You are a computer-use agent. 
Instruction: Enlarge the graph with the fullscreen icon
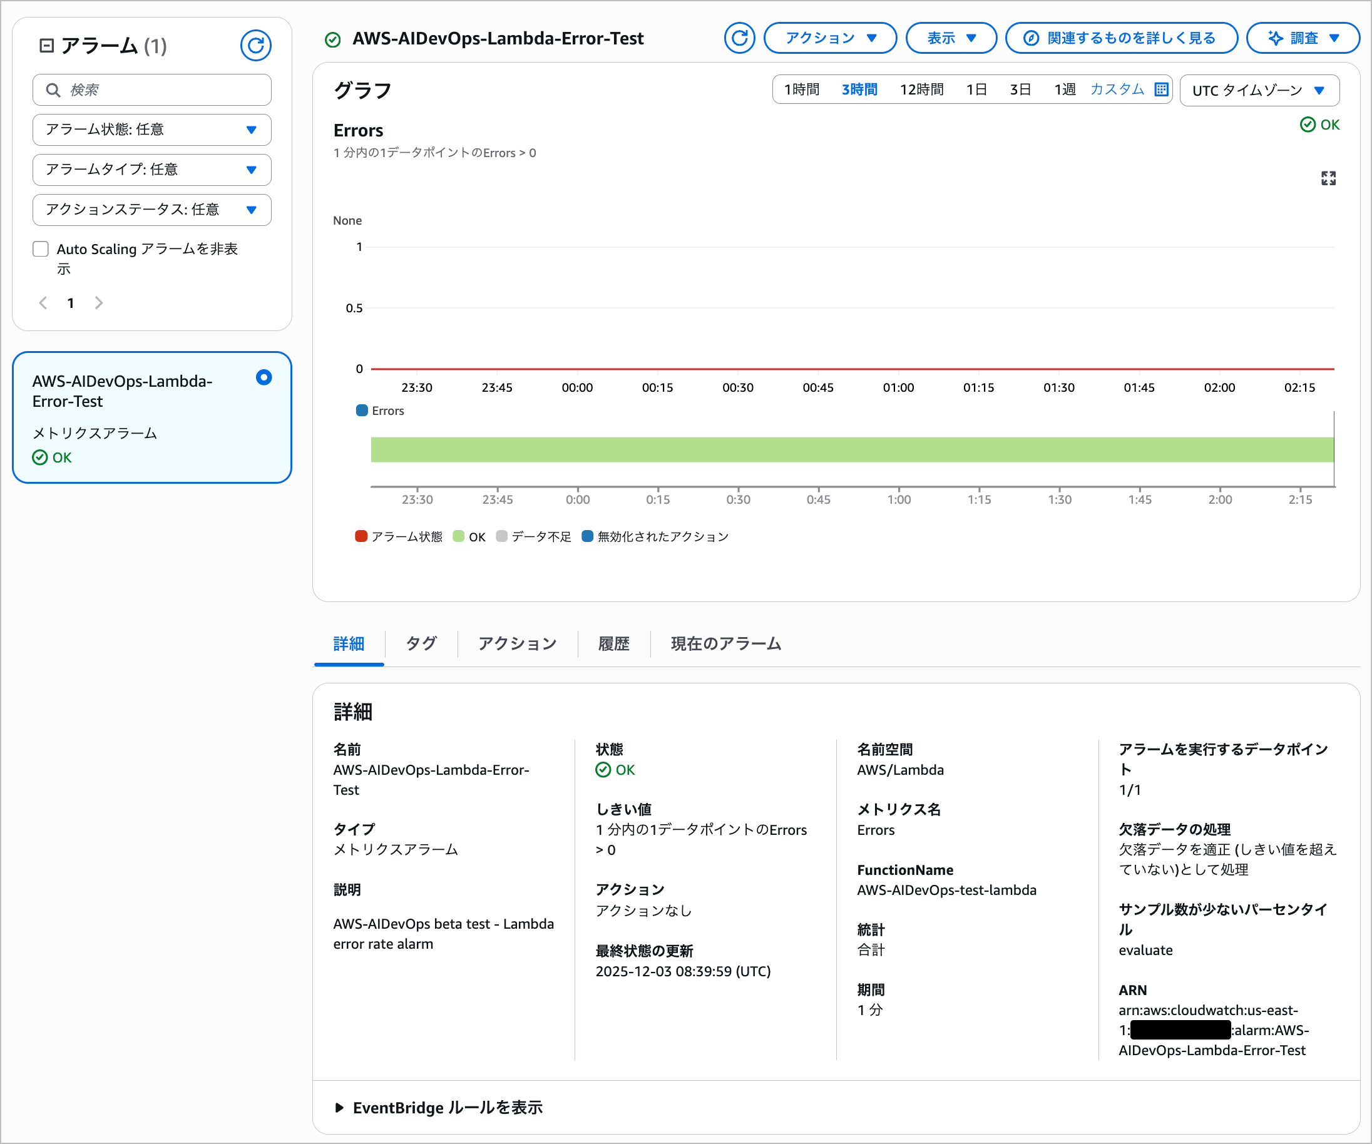click(1328, 178)
